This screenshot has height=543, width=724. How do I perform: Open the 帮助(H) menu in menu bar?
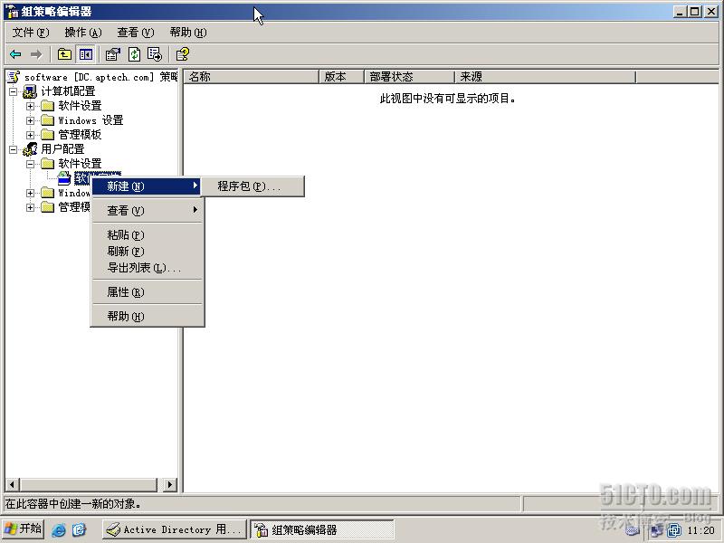point(188,33)
